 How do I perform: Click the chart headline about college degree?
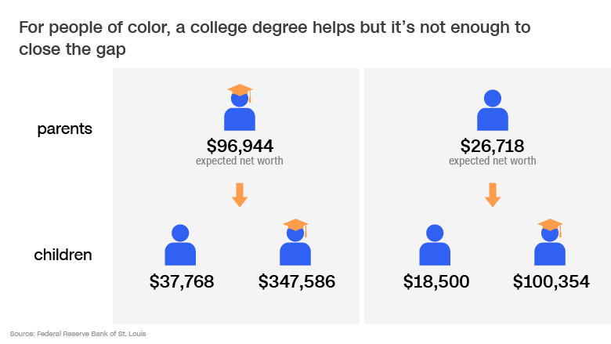275,38
